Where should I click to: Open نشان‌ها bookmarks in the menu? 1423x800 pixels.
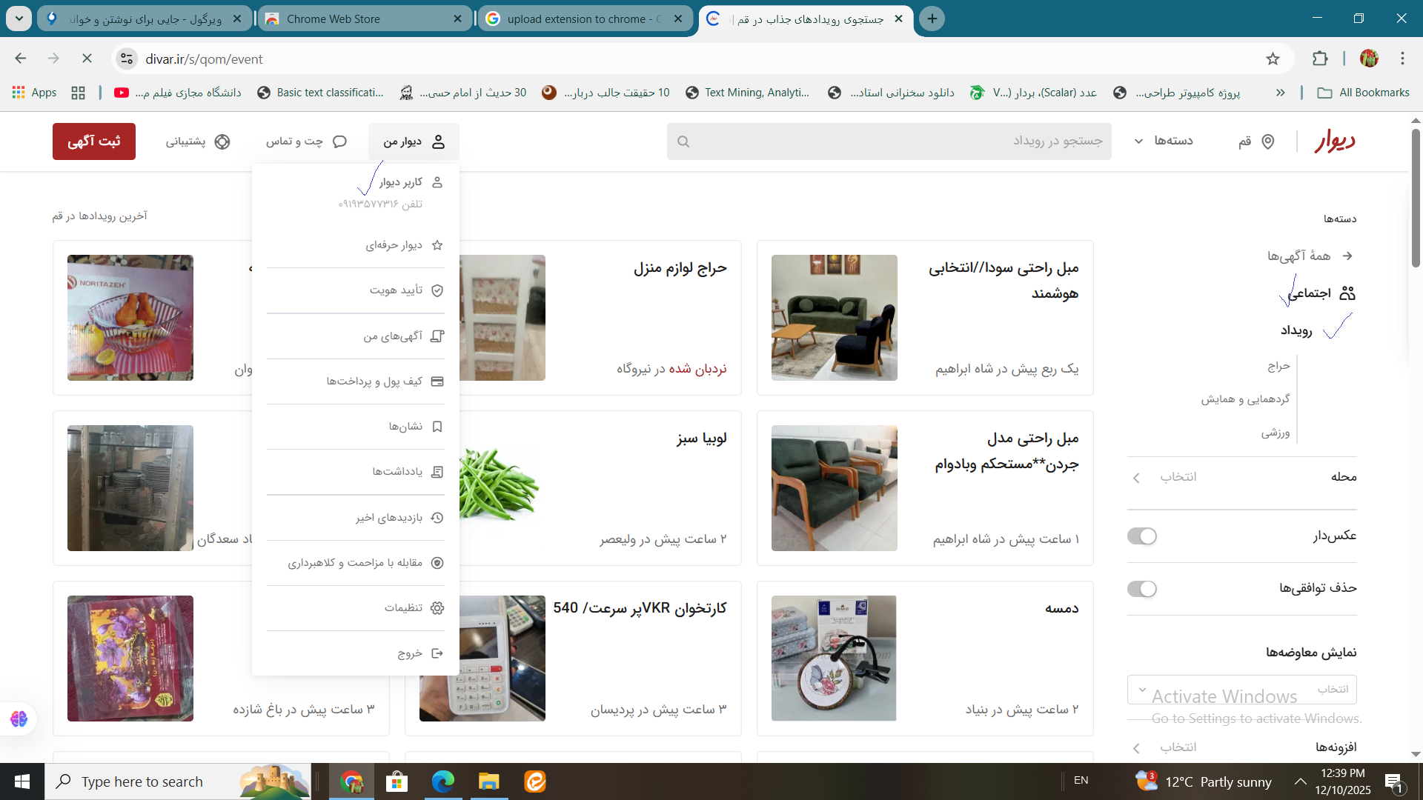(405, 427)
